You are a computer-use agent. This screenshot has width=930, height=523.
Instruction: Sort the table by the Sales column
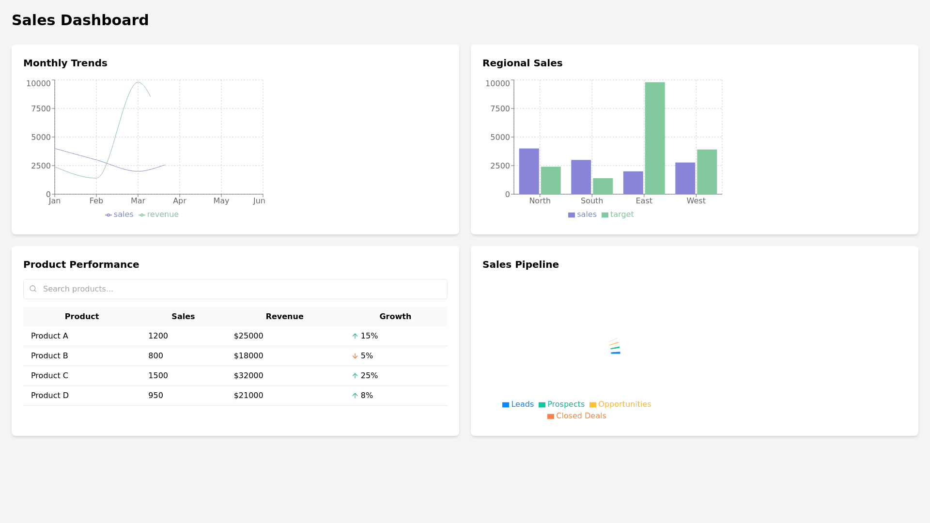click(x=183, y=316)
